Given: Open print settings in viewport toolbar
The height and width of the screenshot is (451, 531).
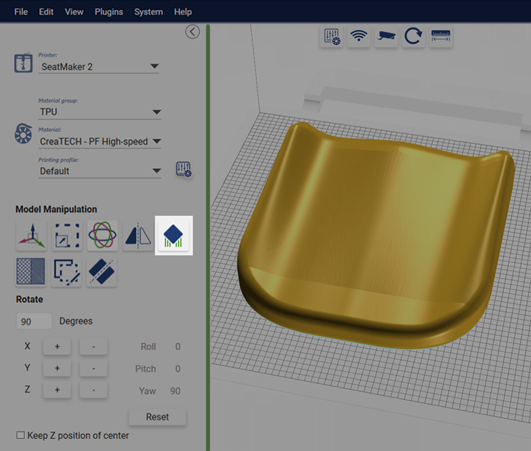Looking at the screenshot, I should tap(331, 37).
